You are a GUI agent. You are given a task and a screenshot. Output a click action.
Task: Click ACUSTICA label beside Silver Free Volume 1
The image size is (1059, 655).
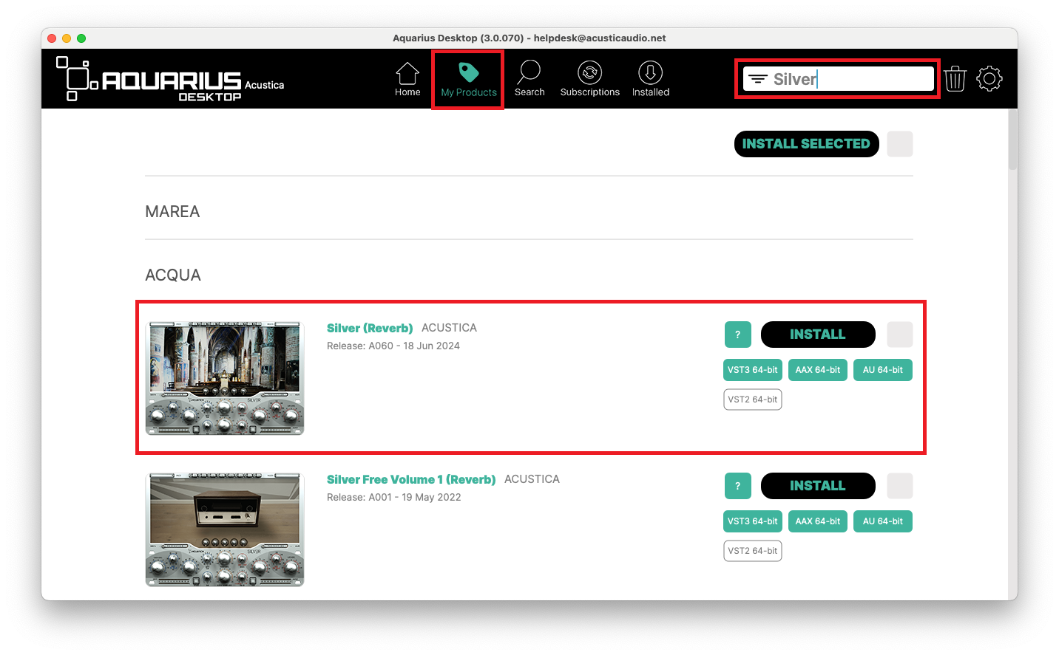[532, 479]
